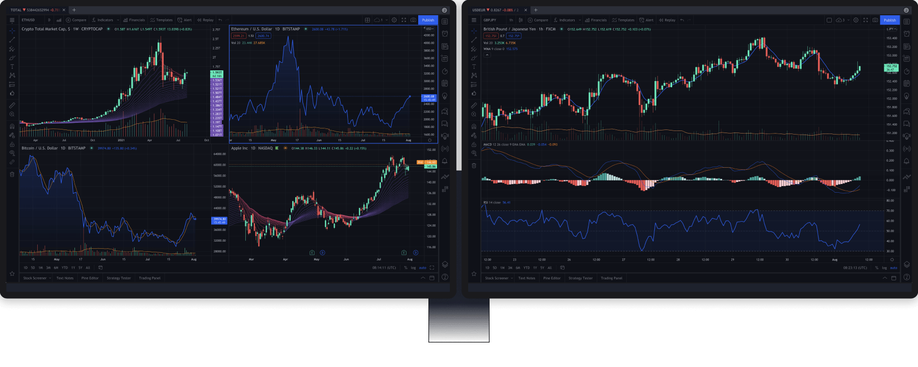Toggle magnet mode in right monitor toolbar

tap(474, 126)
